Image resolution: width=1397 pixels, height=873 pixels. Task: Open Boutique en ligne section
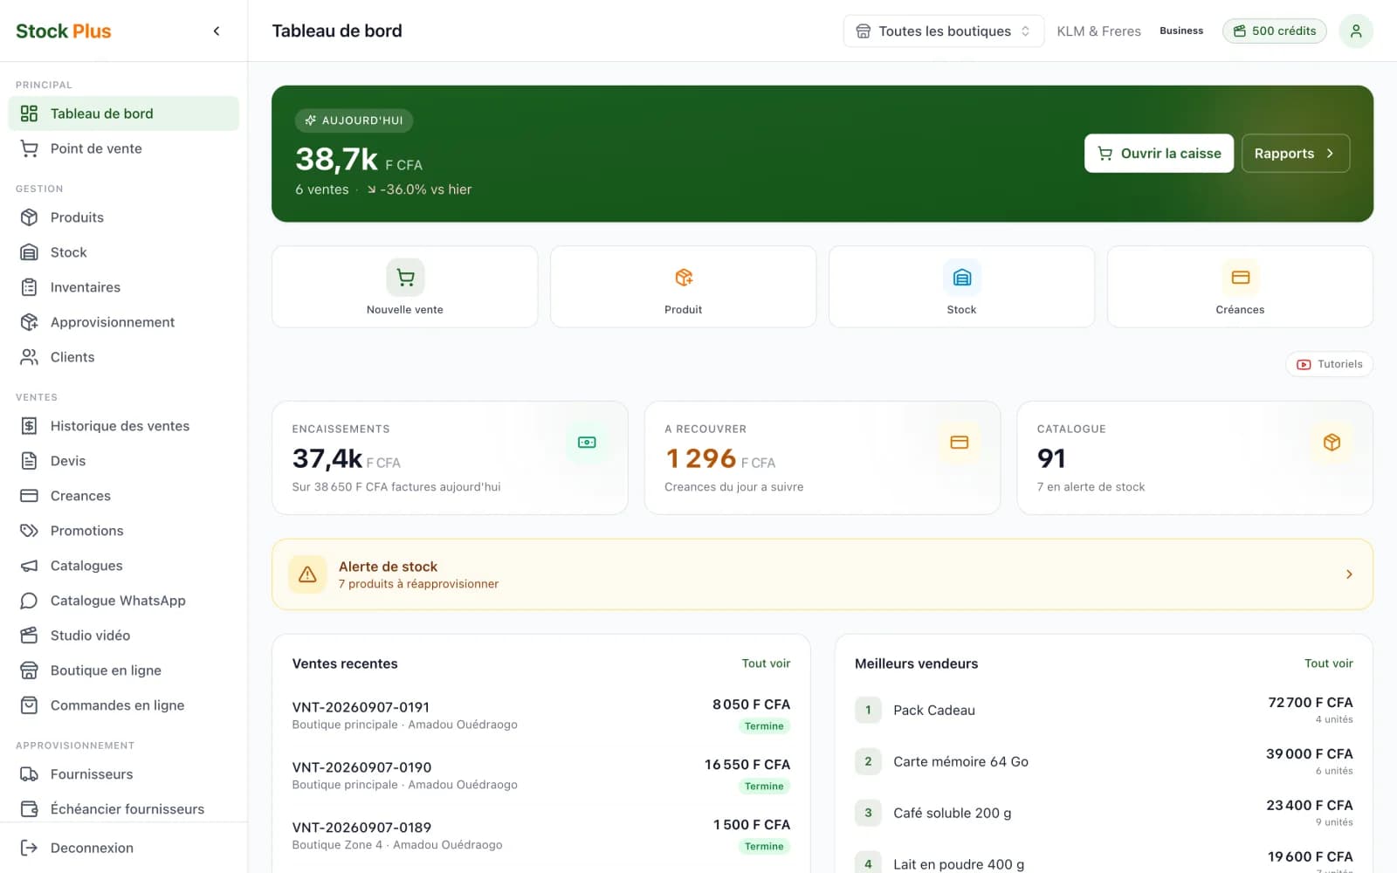123,670
